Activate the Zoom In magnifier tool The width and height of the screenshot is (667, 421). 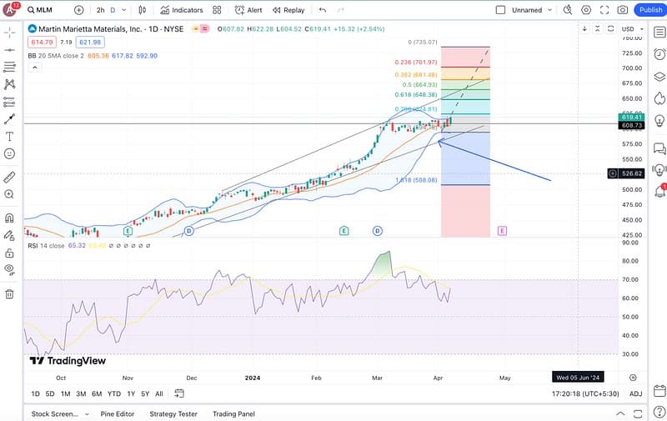coord(9,194)
